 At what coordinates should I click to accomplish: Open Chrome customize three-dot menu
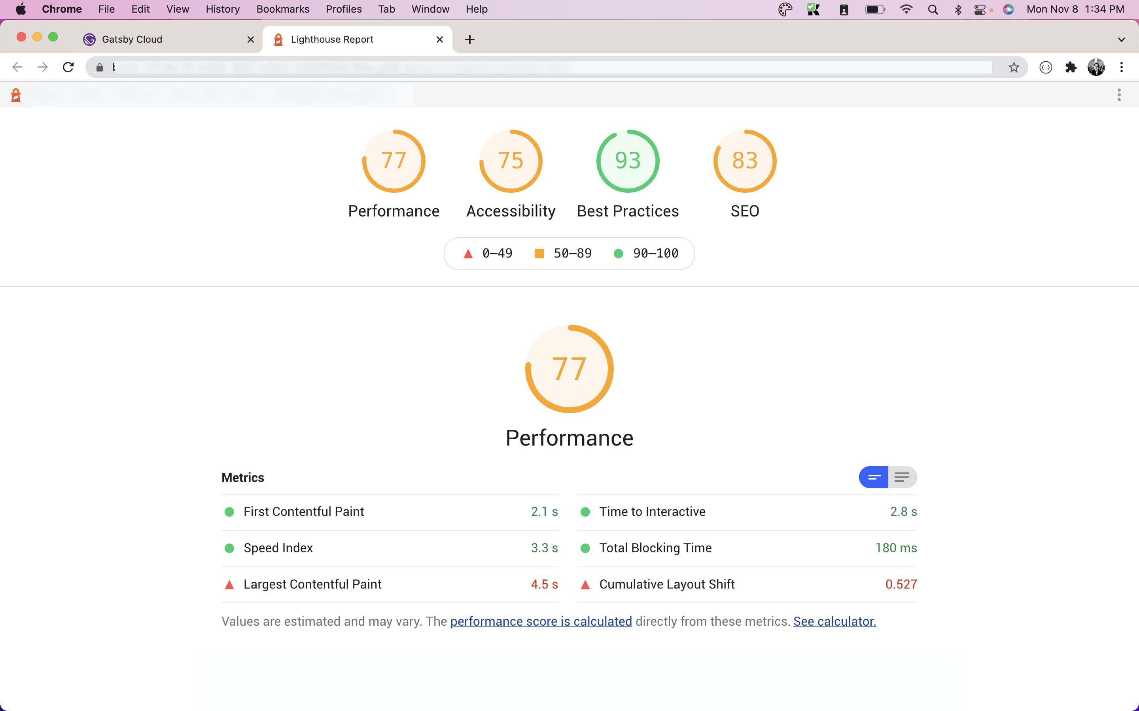click(1122, 67)
